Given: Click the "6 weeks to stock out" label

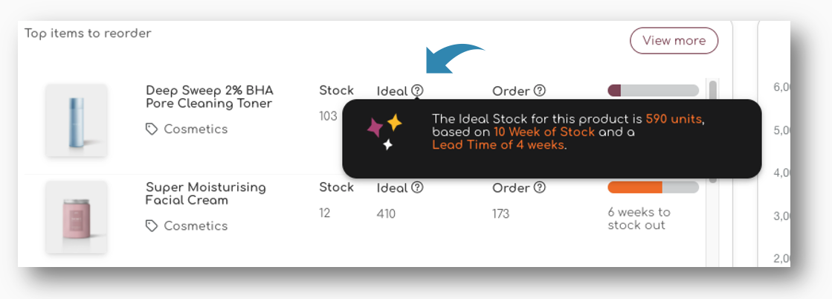Looking at the screenshot, I should pos(639,219).
